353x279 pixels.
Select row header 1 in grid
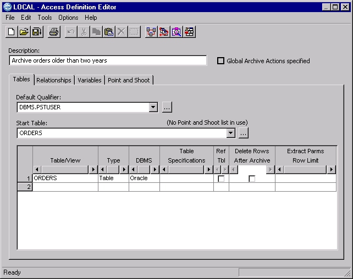coord(25,178)
